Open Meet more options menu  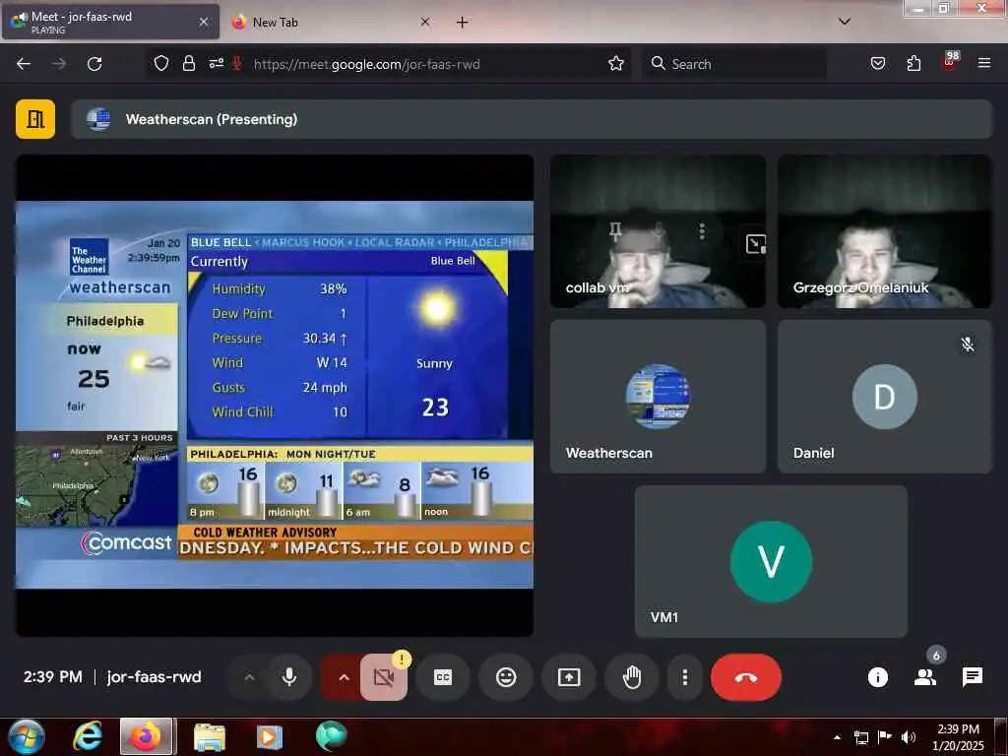[x=685, y=677]
